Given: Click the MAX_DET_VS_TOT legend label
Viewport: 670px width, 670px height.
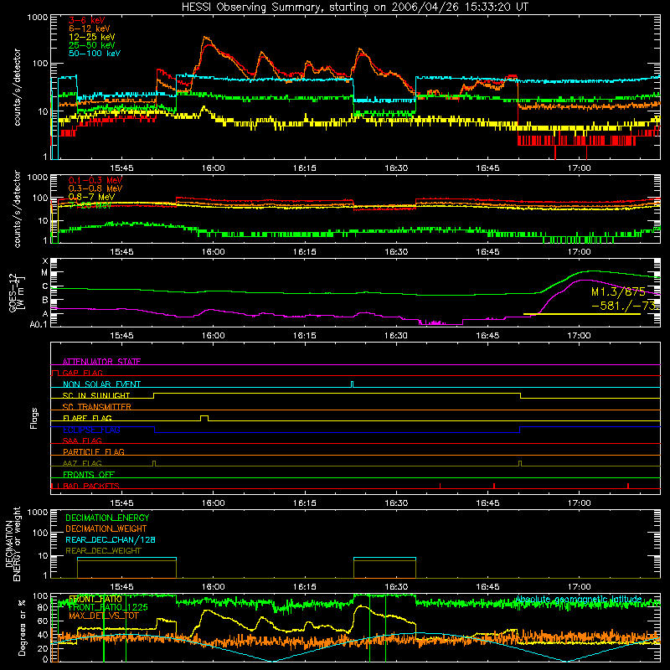Looking at the screenshot, I should pyautogui.click(x=103, y=616).
